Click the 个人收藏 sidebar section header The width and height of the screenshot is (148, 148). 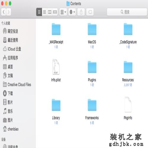6,23
